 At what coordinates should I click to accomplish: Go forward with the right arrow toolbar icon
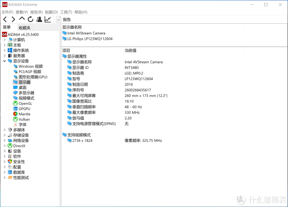13,19
